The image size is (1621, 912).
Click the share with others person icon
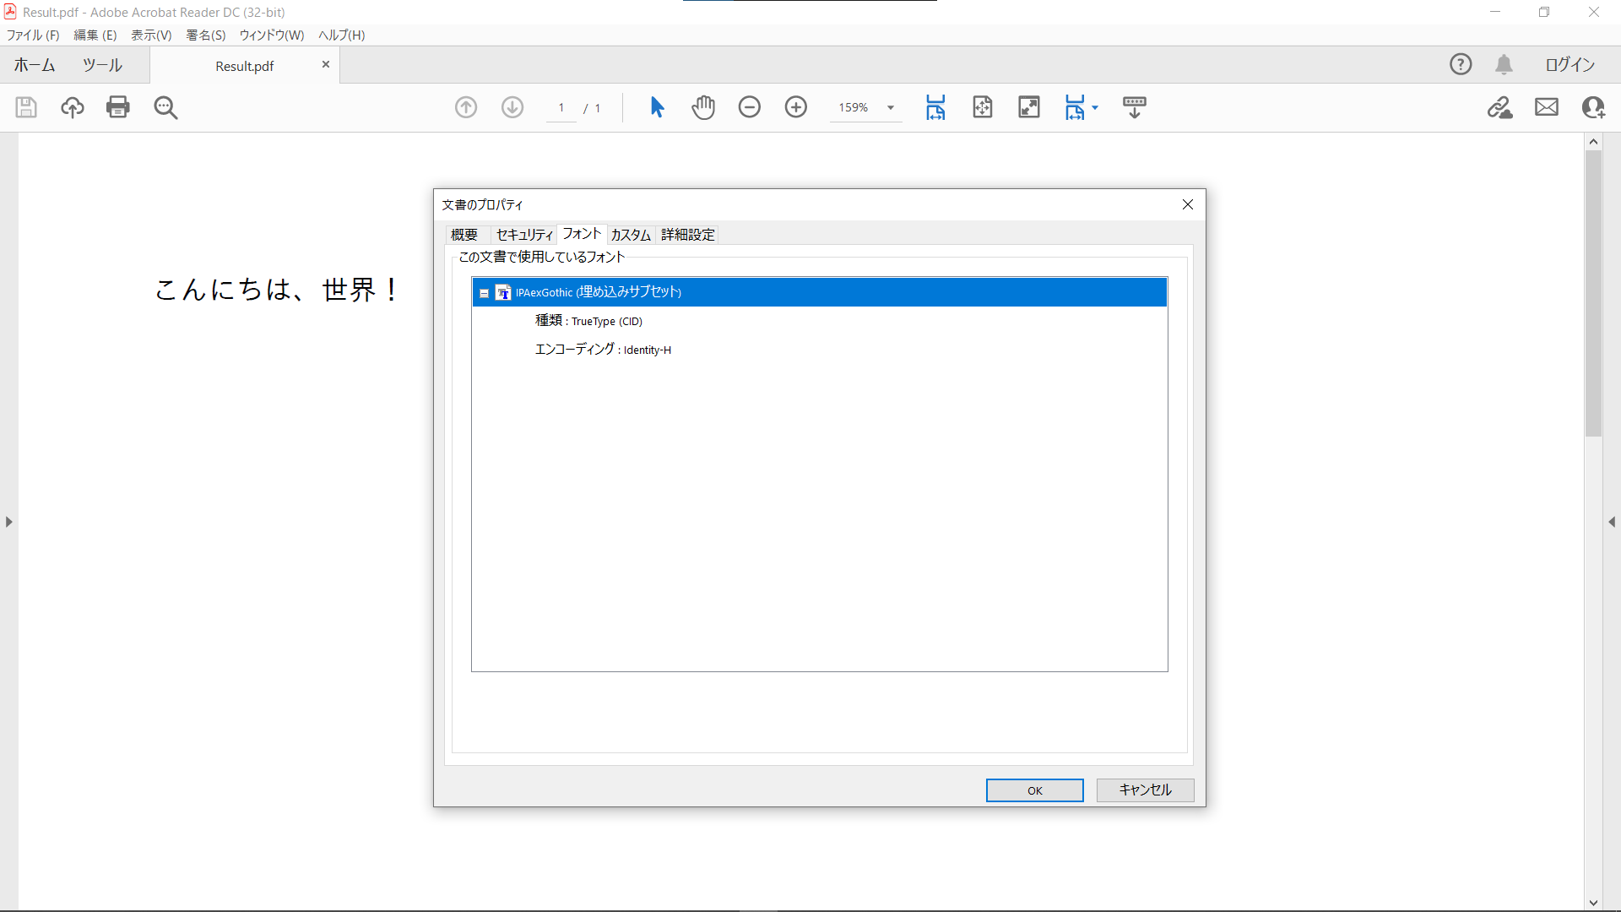(1593, 107)
